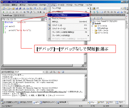Viewport: 129px width, 108px height.
Task: Collapse the ソース ファイル tree node
Action: point(92,26)
